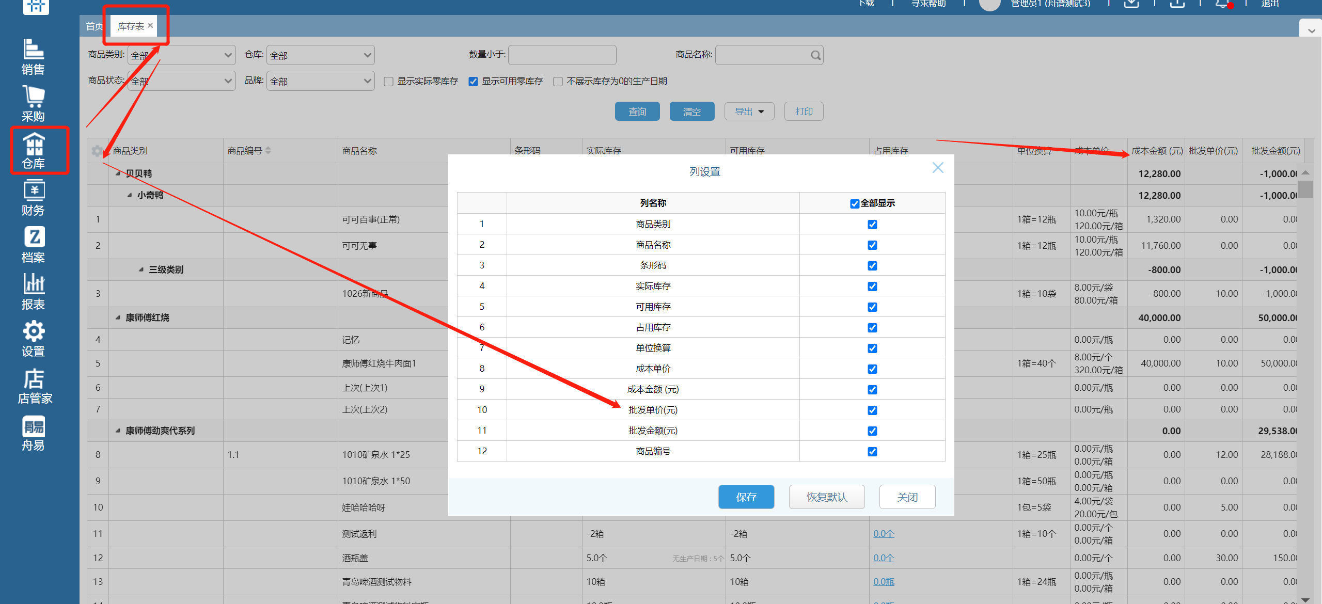Collapse the 康师傅劲爽代系列 category
1322x604 pixels.
[118, 431]
